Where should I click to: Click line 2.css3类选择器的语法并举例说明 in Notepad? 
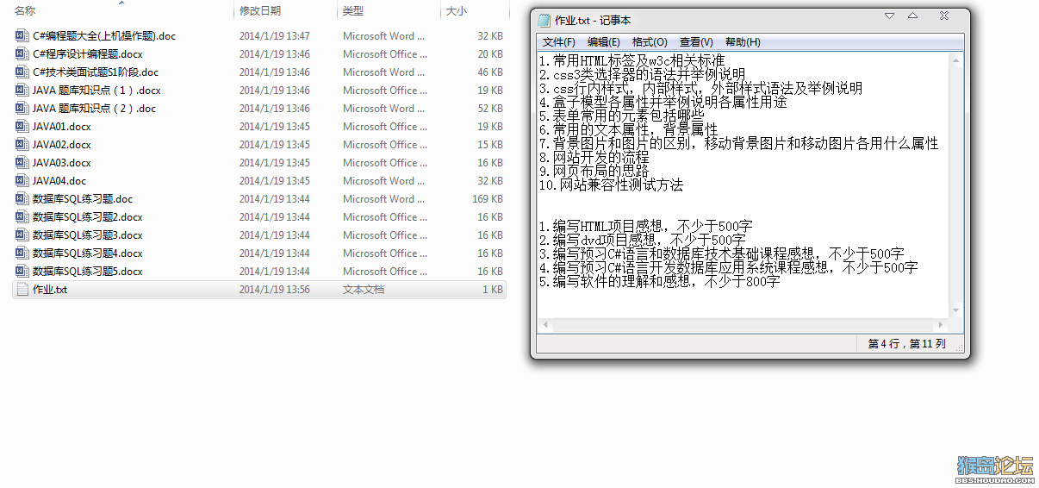coord(642,74)
